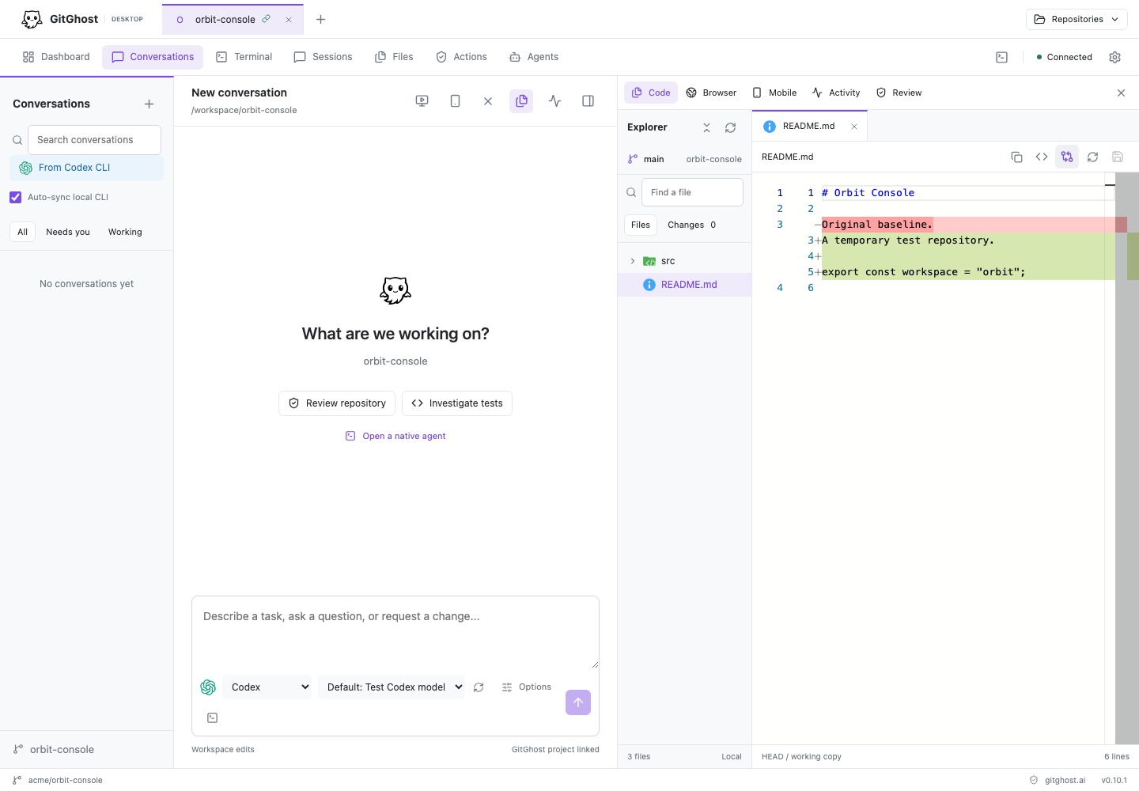The height and width of the screenshot is (791, 1139).
Task: Show Changes 0 in Explorer
Action: click(691, 225)
